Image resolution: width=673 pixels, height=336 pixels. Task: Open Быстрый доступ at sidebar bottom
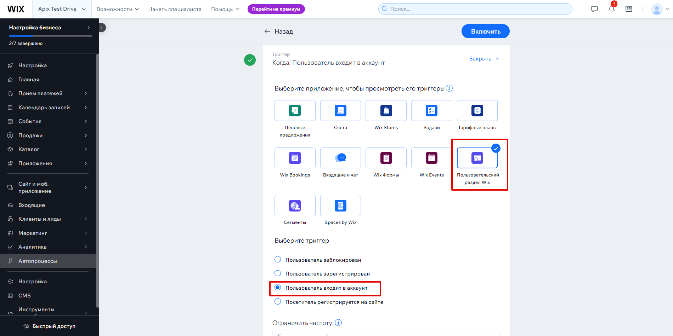pos(50,326)
